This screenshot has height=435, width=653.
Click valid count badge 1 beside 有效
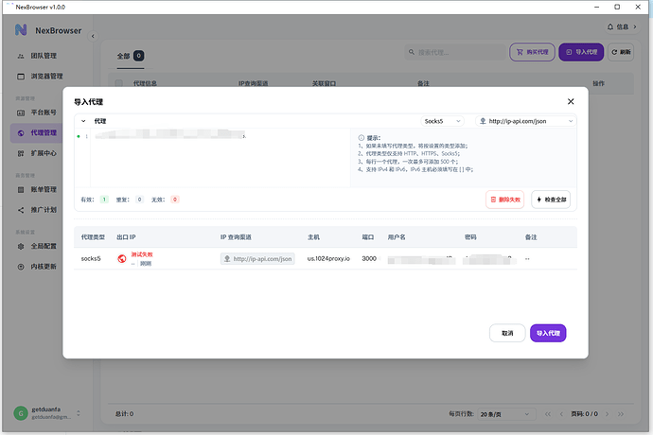(x=104, y=200)
